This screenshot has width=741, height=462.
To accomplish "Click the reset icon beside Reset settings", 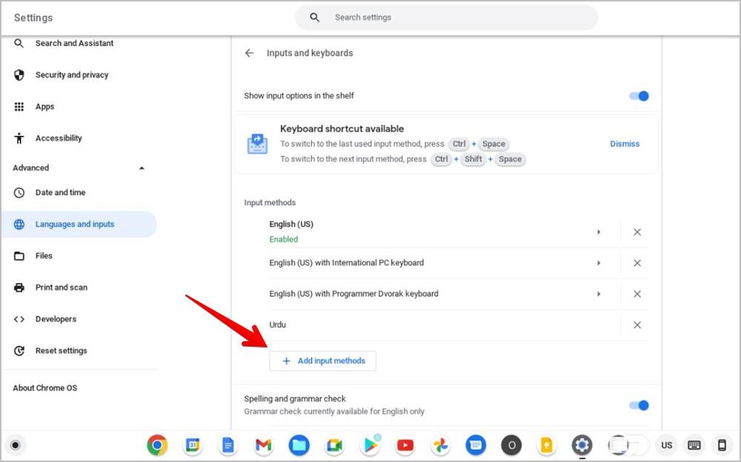I will coord(19,351).
